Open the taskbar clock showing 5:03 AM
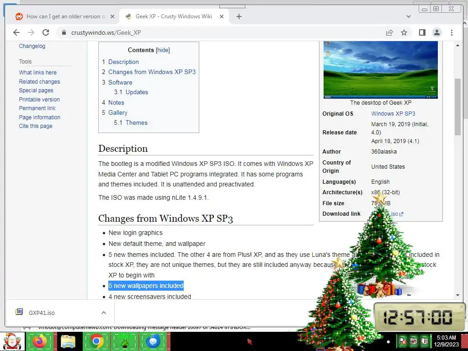 point(446,341)
